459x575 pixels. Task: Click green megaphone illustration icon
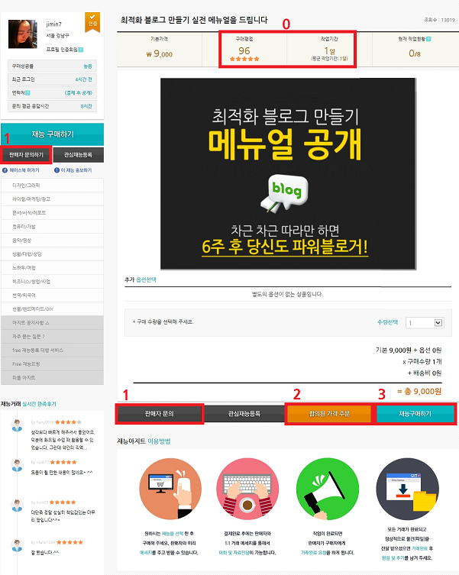(x=328, y=489)
